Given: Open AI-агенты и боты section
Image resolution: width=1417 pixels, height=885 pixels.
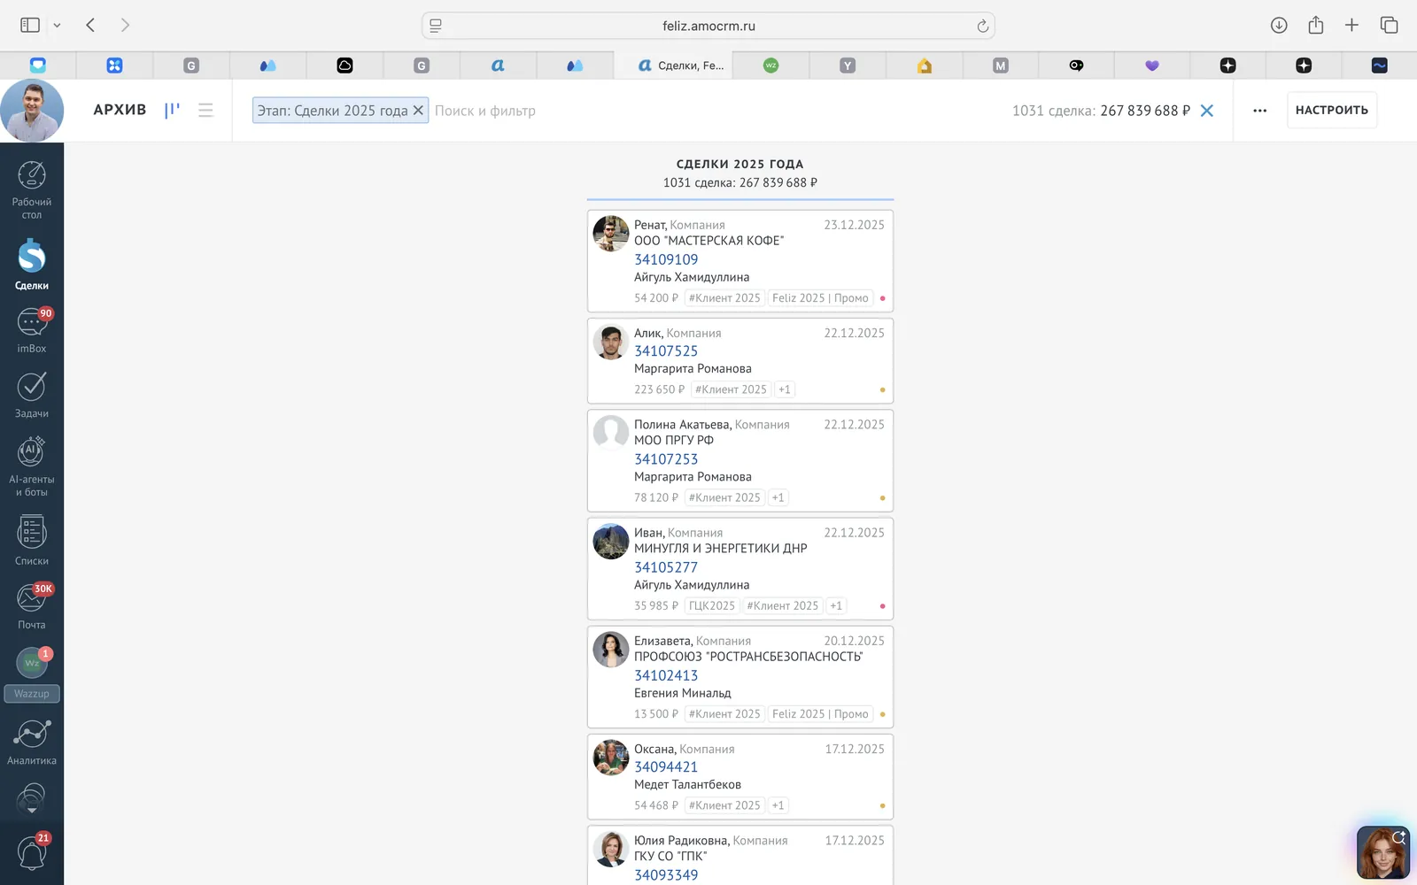Looking at the screenshot, I should coord(32,466).
